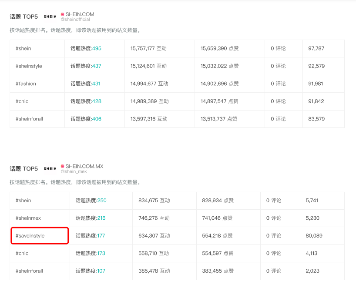Select the 634,307 互动 value

[x=154, y=236]
